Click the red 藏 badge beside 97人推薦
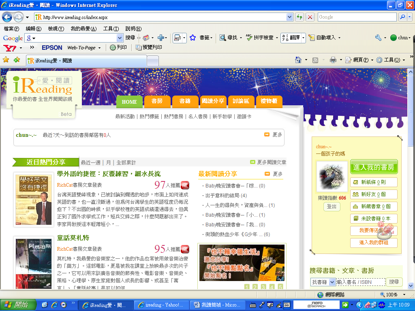The image size is (415, 311). tap(185, 185)
